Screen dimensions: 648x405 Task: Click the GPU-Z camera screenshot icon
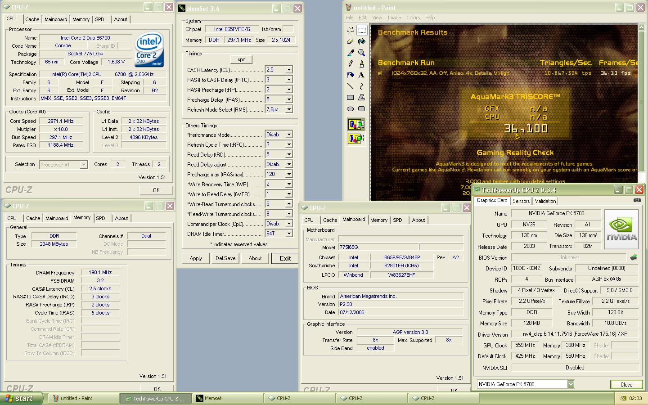(x=637, y=200)
